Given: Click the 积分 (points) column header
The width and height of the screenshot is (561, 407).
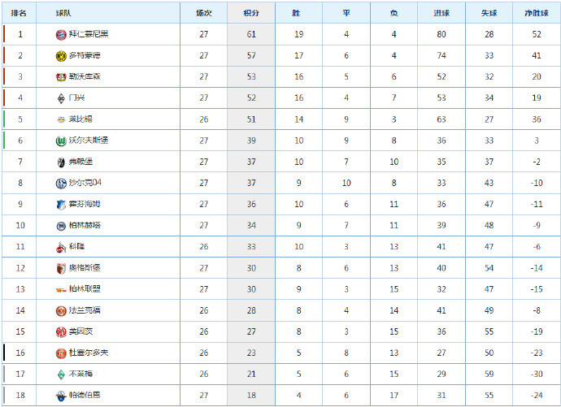Looking at the screenshot, I should pyautogui.click(x=250, y=13).
